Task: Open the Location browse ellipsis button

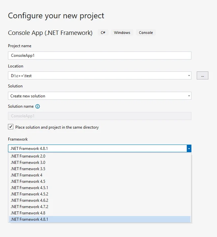Action: click(202, 75)
